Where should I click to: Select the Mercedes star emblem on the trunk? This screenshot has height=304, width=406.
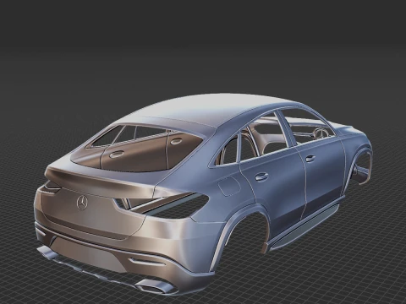coord(82,203)
